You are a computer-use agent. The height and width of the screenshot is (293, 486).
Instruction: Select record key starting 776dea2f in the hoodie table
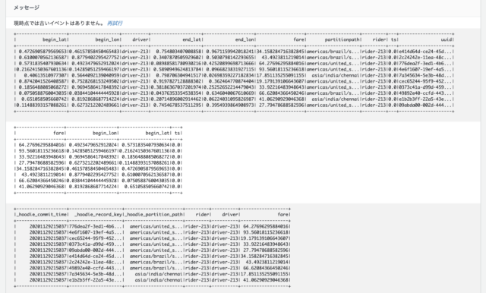[96, 226]
